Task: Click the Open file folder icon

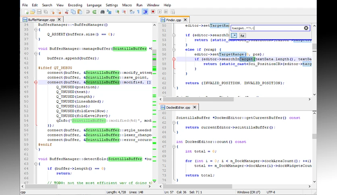Action: (x=33, y=12)
